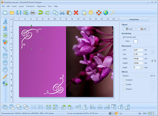158x116 pixels.
Task: Open the Layers menu
Action: (21, 6)
